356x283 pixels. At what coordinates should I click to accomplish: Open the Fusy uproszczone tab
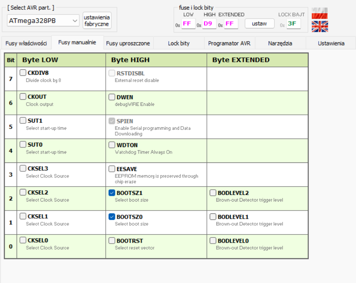click(128, 43)
